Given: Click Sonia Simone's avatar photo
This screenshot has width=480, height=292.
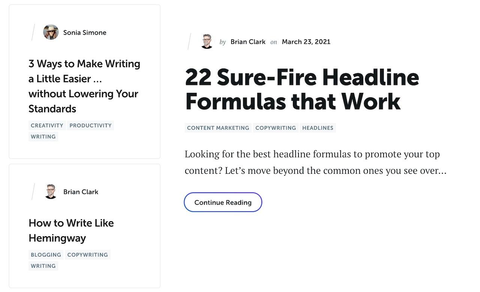Looking at the screenshot, I should (51, 32).
